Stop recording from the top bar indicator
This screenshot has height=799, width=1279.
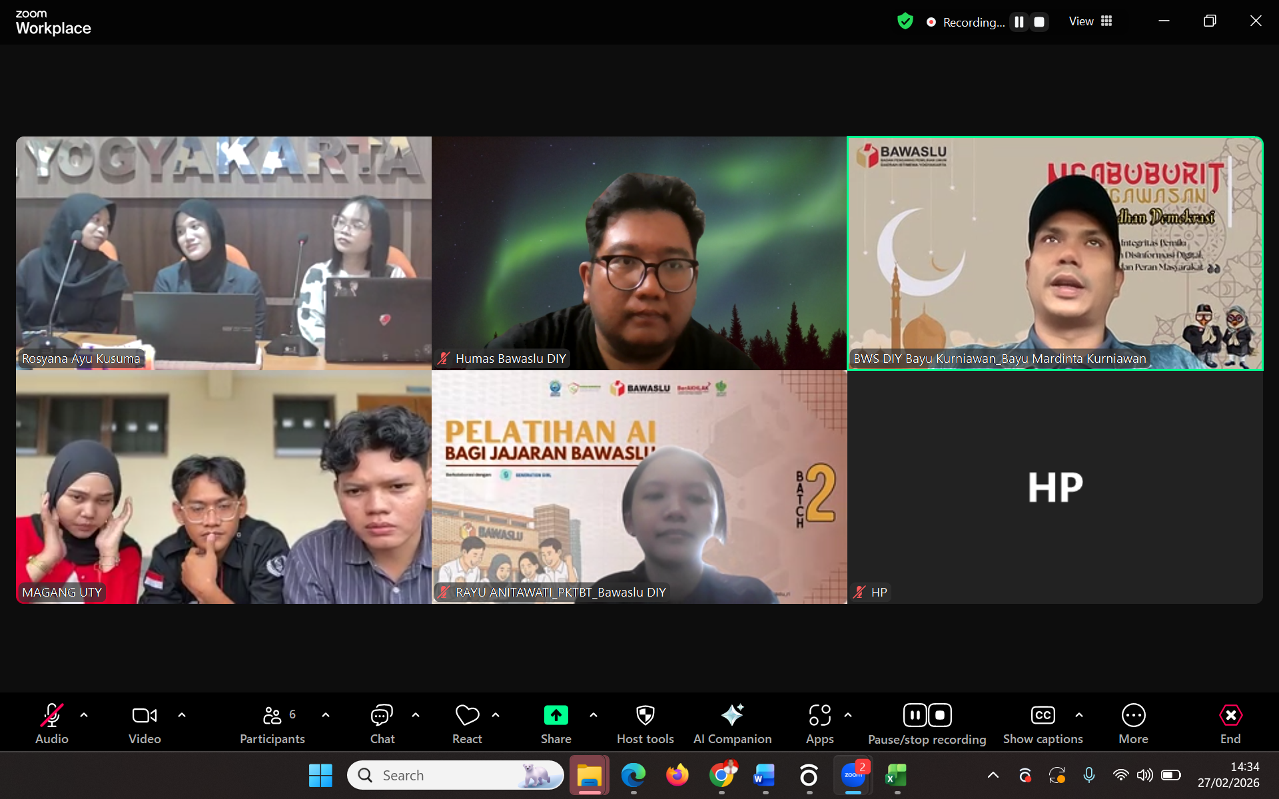tap(1039, 22)
